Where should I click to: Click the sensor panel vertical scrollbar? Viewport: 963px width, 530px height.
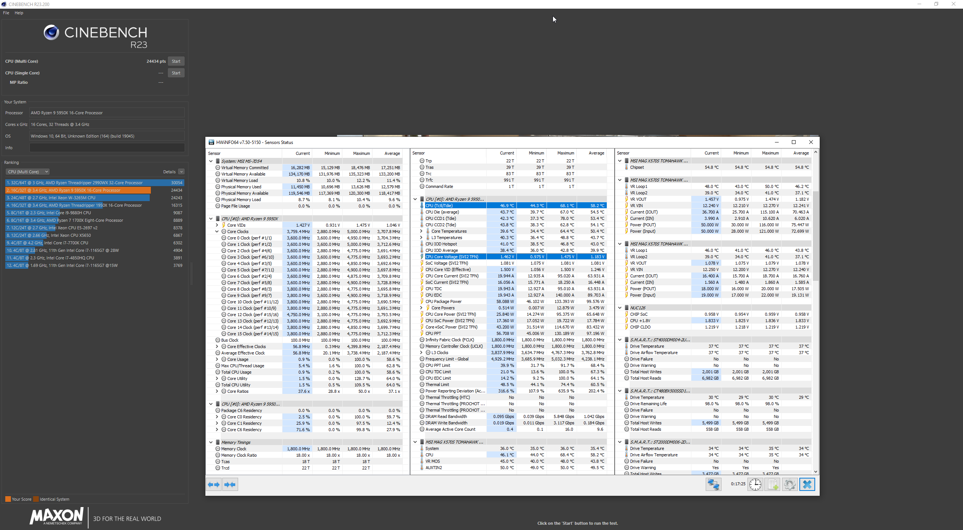click(816, 235)
